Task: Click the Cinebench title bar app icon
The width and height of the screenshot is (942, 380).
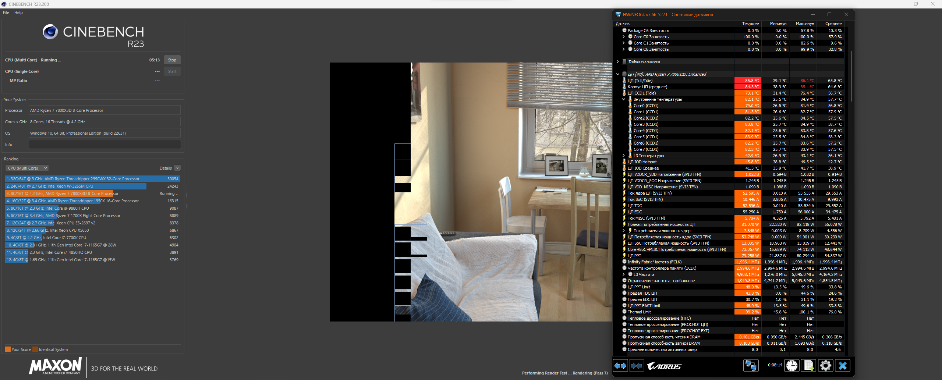Action: [x=4, y=4]
